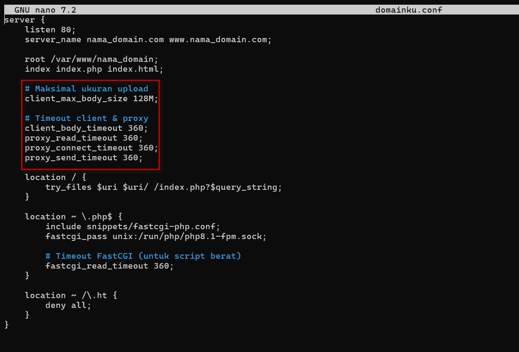Click the proxy_read_timeout directive
The image size is (519, 352).
tap(71, 138)
